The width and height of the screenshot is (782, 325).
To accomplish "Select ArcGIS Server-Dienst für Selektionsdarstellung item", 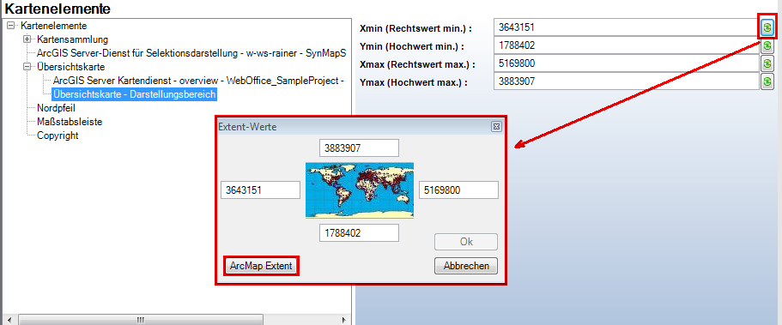I will (191, 53).
